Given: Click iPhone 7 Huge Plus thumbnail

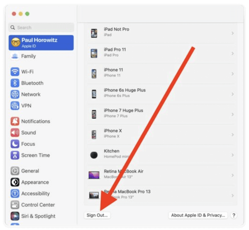Looking at the screenshot, I should point(94,114).
